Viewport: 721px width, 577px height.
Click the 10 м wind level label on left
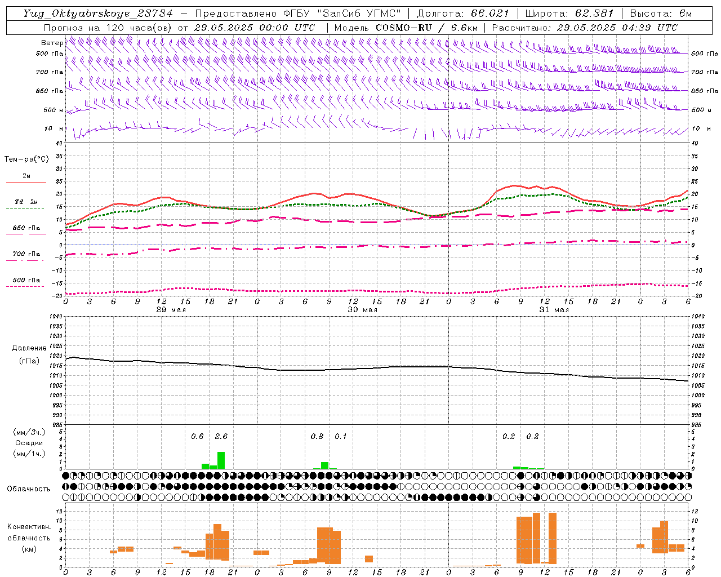point(55,128)
